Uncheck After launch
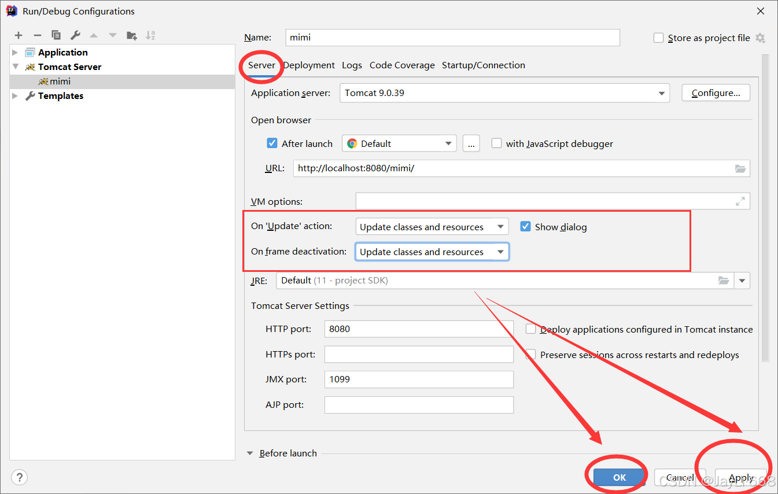Viewport: 778px width, 494px height. tap(272, 143)
